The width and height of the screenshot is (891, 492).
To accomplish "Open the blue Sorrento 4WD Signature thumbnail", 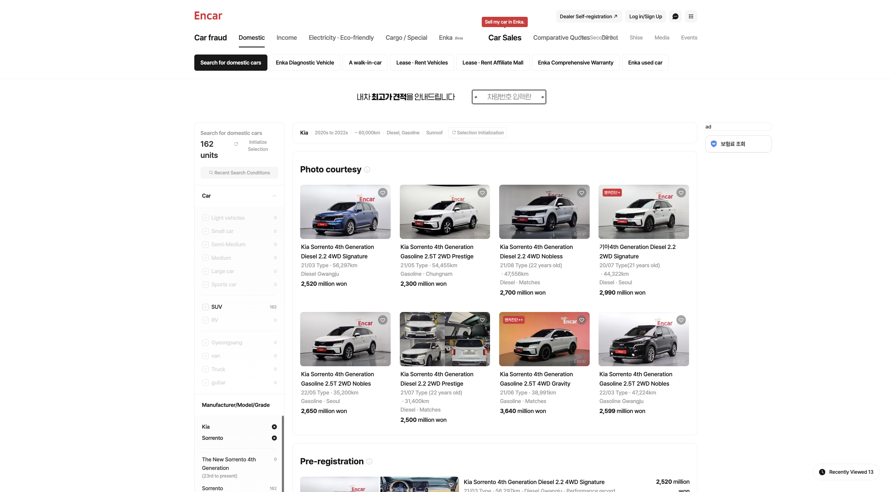I will pyautogui.click(x=345, y=212).
